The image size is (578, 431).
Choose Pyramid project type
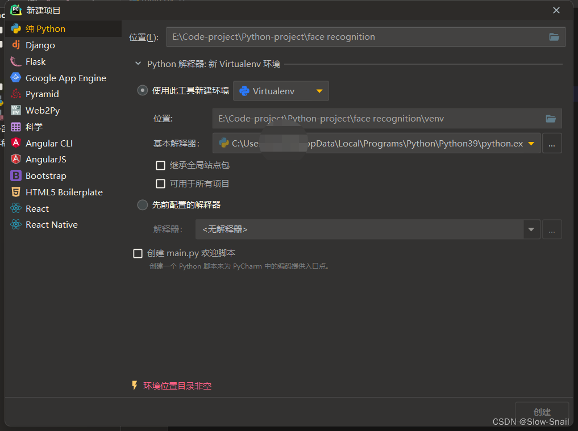point(42,94)
